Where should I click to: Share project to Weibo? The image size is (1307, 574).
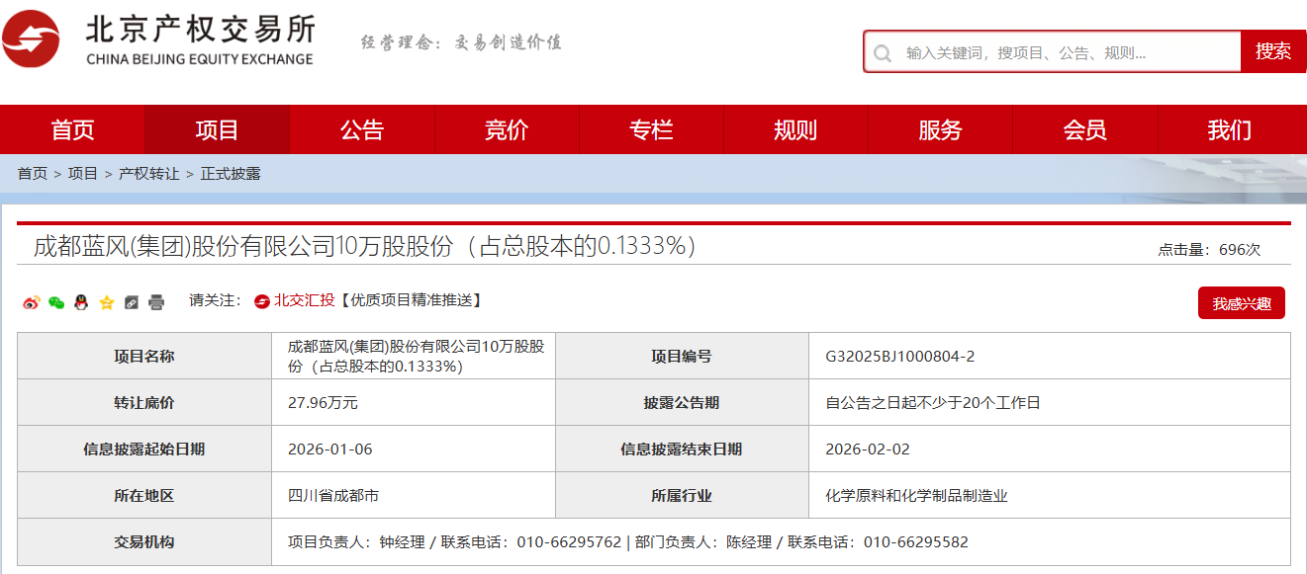[31, 303]
